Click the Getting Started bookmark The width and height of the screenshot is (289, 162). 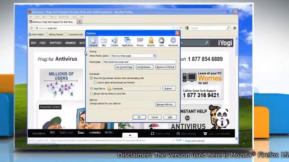54,34
